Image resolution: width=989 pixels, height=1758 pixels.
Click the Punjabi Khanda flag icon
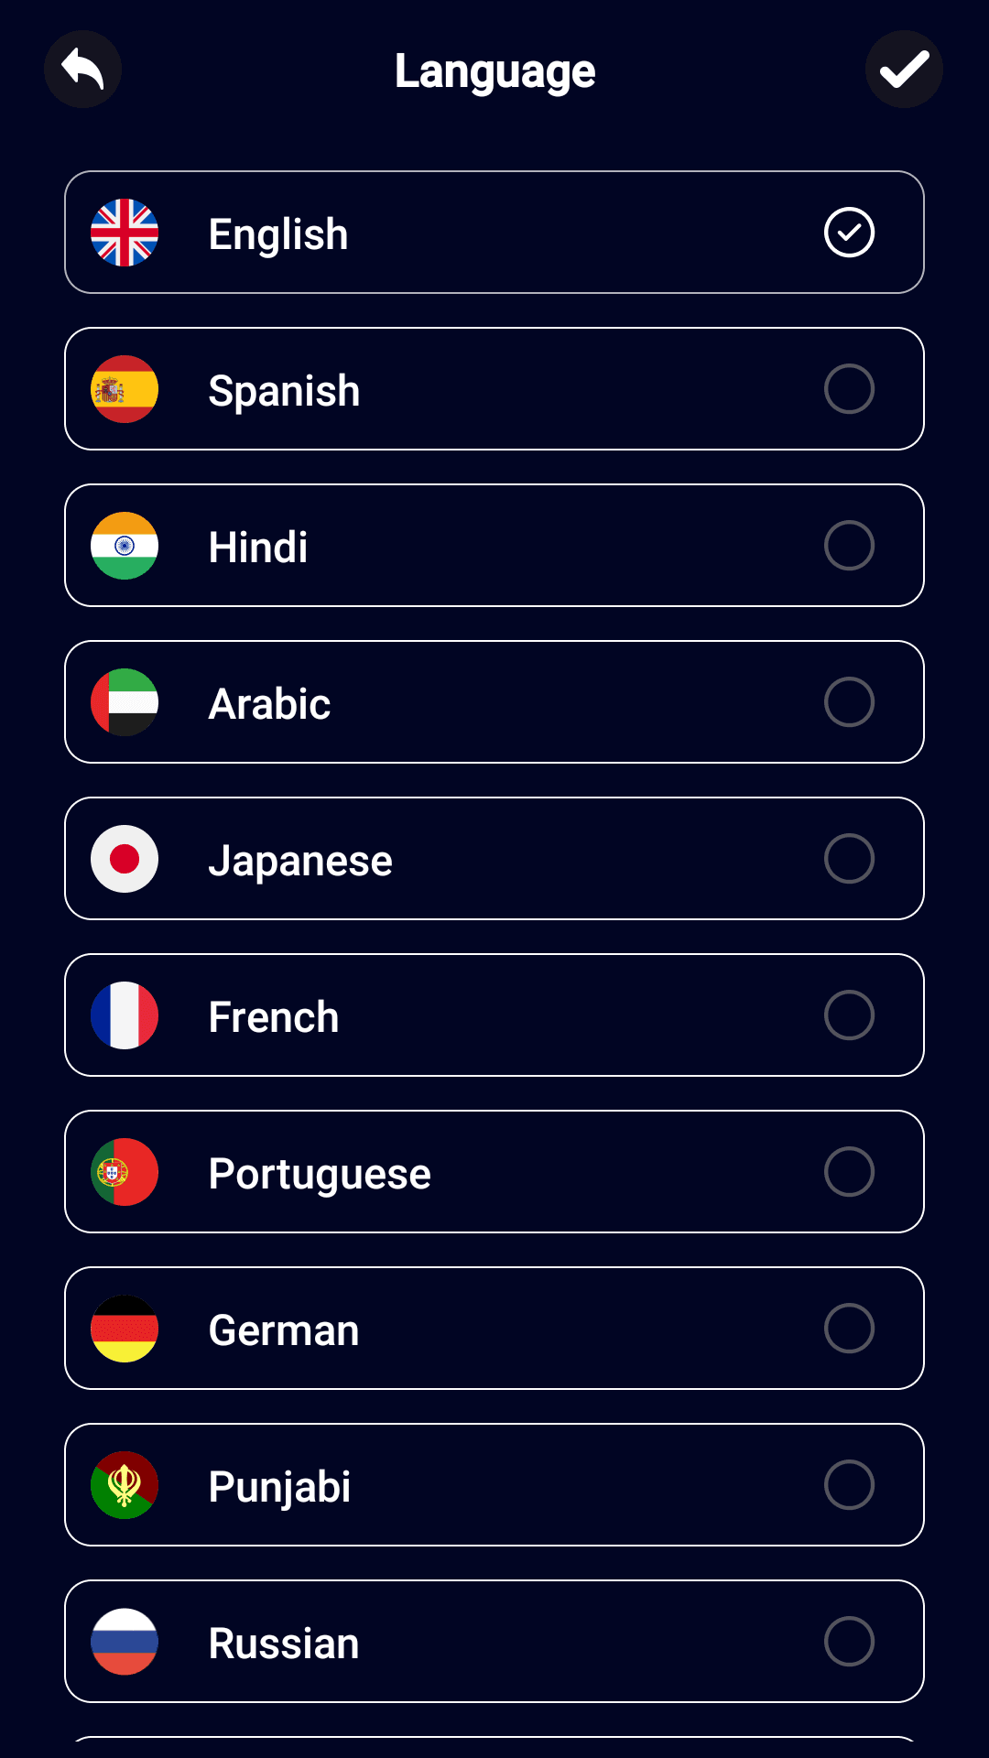coord(125,1485)
